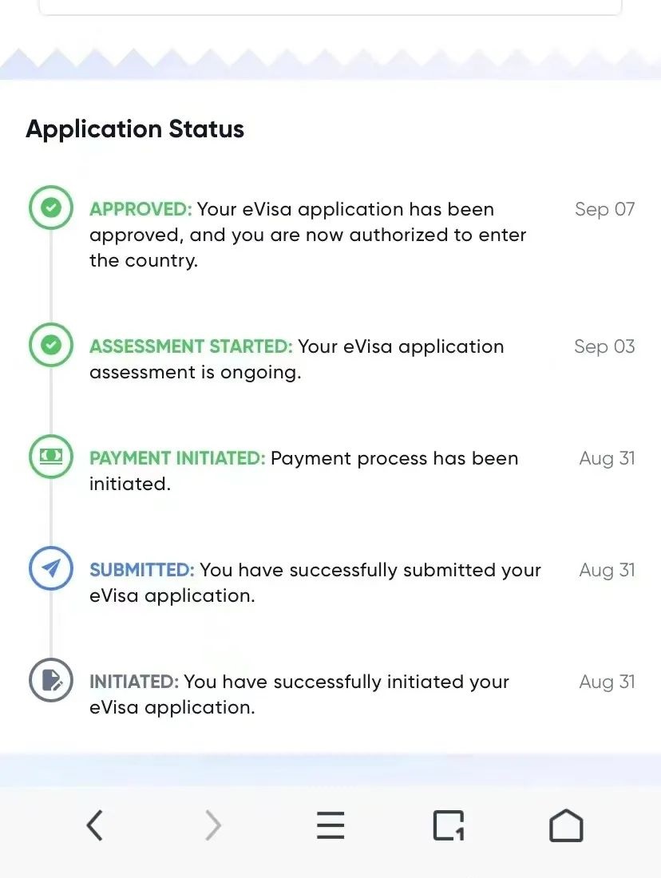The image size is (661, 878).
Task: Tap the browser forward arrow
Action: 213,825
